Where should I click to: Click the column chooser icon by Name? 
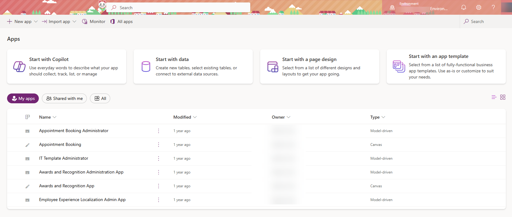coord(27,117)
